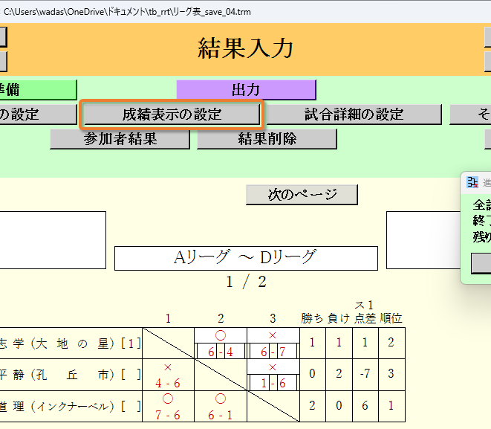Click the progress popup window icon

pos(472,182)
